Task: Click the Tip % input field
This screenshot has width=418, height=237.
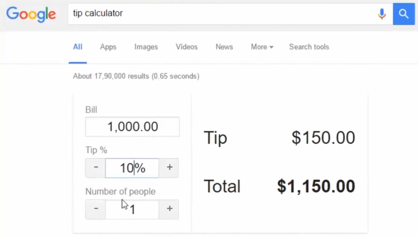Action: [x=132, y=168]
